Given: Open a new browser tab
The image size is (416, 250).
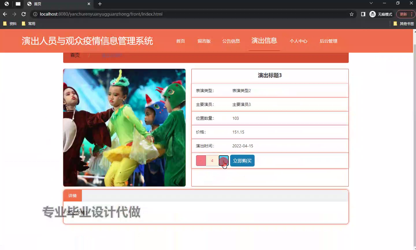Looking at the screenshot, I should 100,4.
